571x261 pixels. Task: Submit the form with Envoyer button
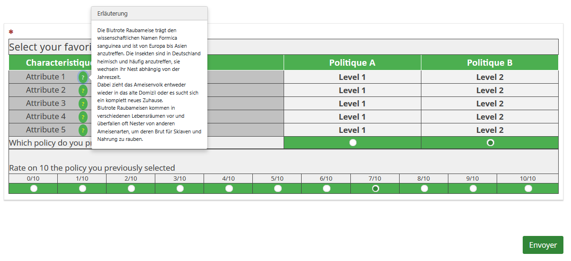tap(543, 245)
